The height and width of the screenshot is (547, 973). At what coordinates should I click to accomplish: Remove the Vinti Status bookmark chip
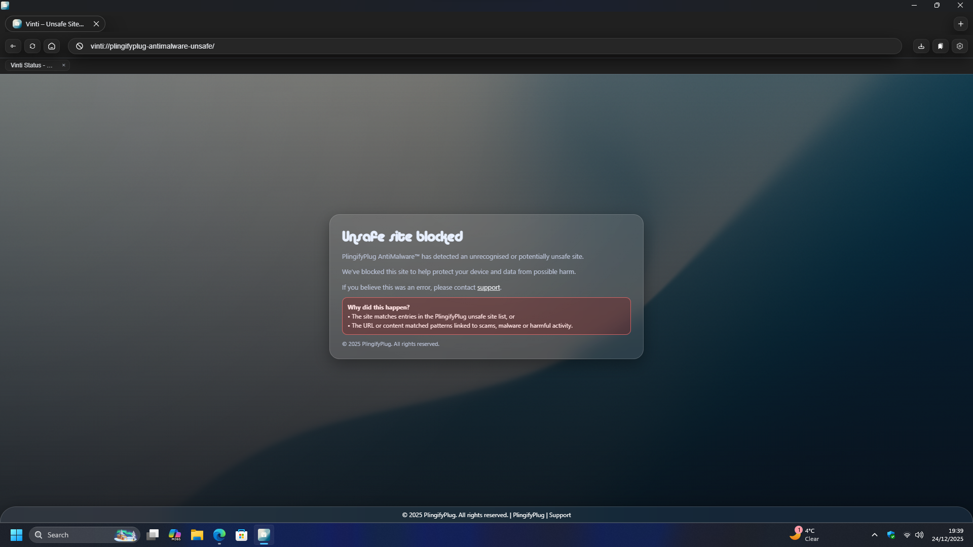[x=64, y=65]
